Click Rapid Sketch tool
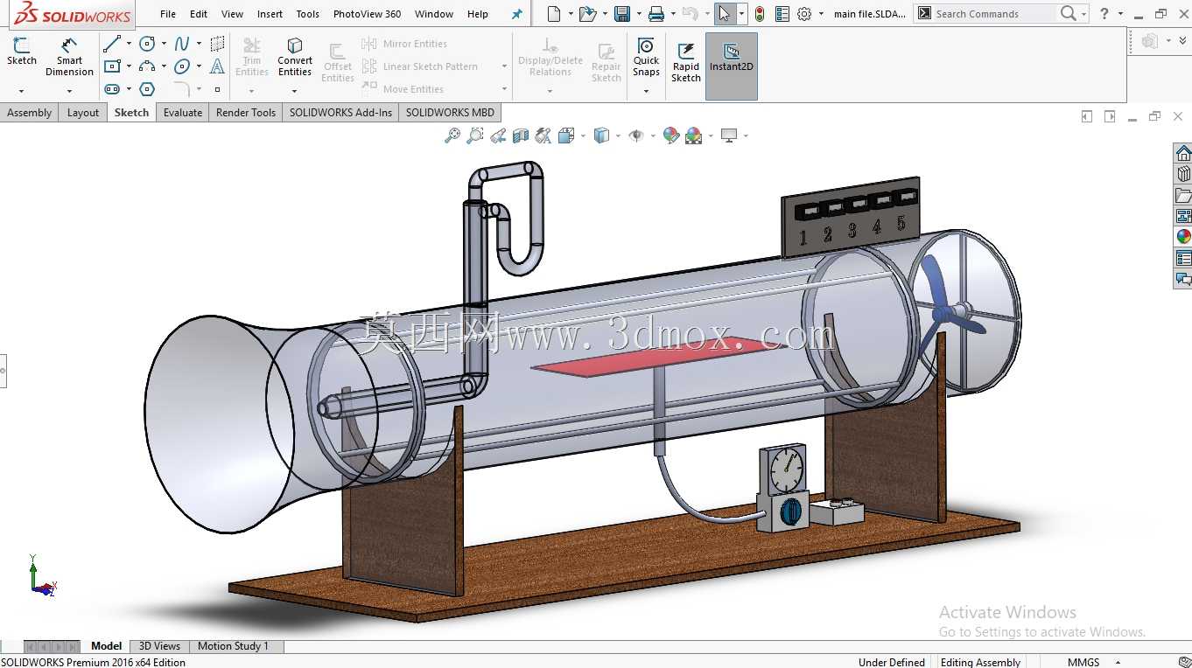 [x=686, y=61]
